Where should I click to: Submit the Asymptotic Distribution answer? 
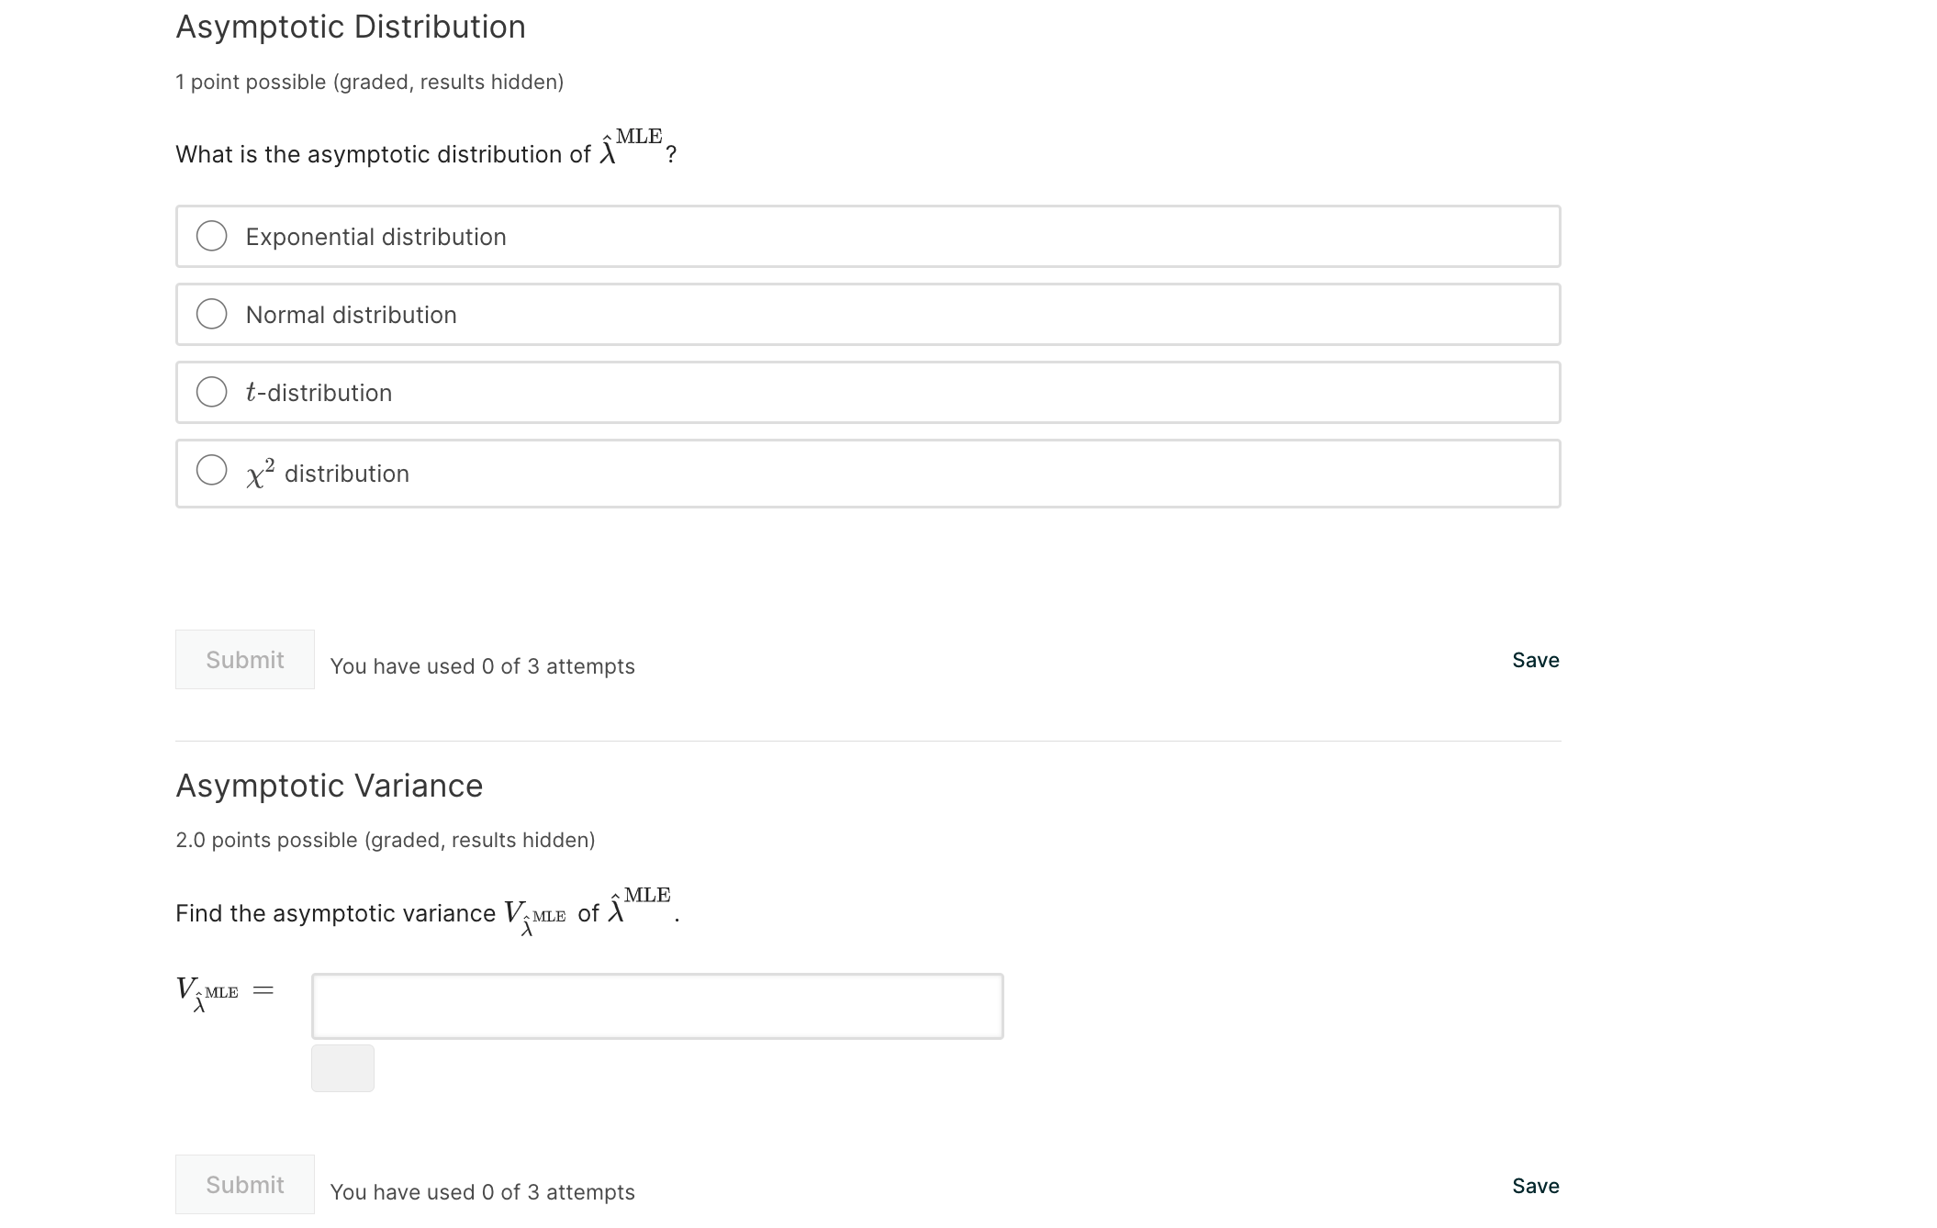coord(244,659)
